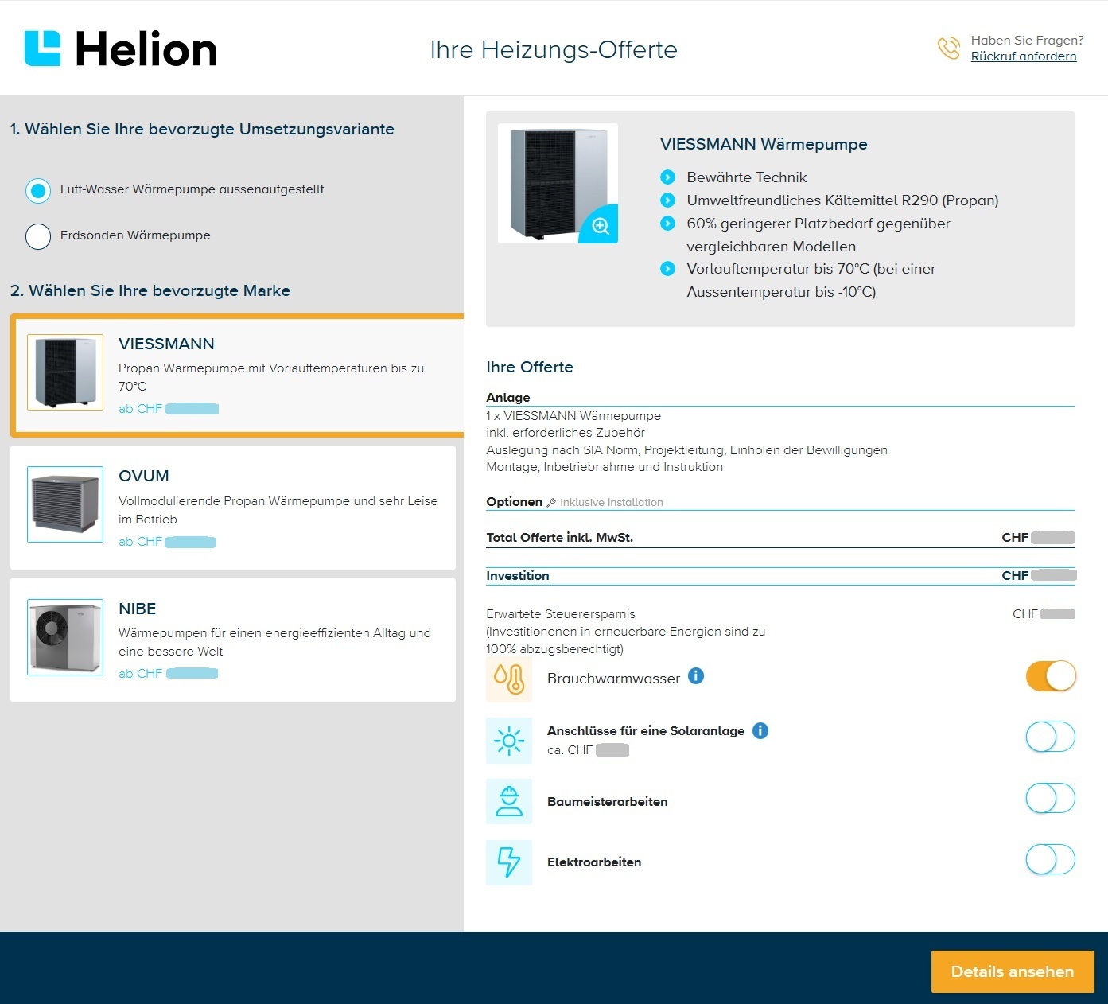This screenshot has height=1004, width=1108.
Task: Click the magnifier zoom icon on product image
Action: pos(601,226)
